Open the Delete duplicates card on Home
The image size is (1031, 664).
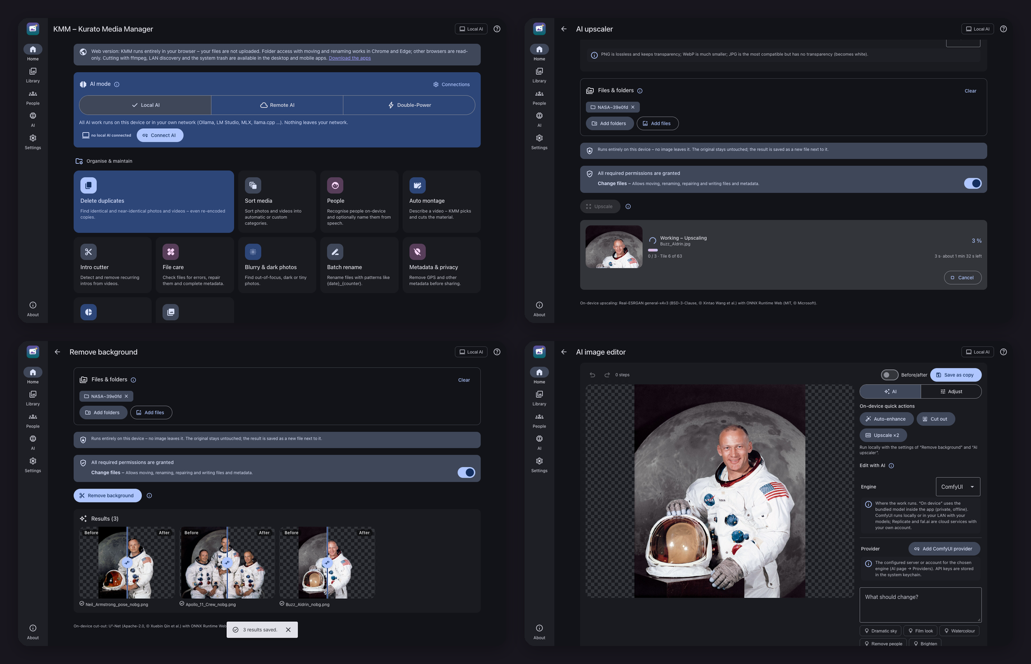(x=154, y=201)
